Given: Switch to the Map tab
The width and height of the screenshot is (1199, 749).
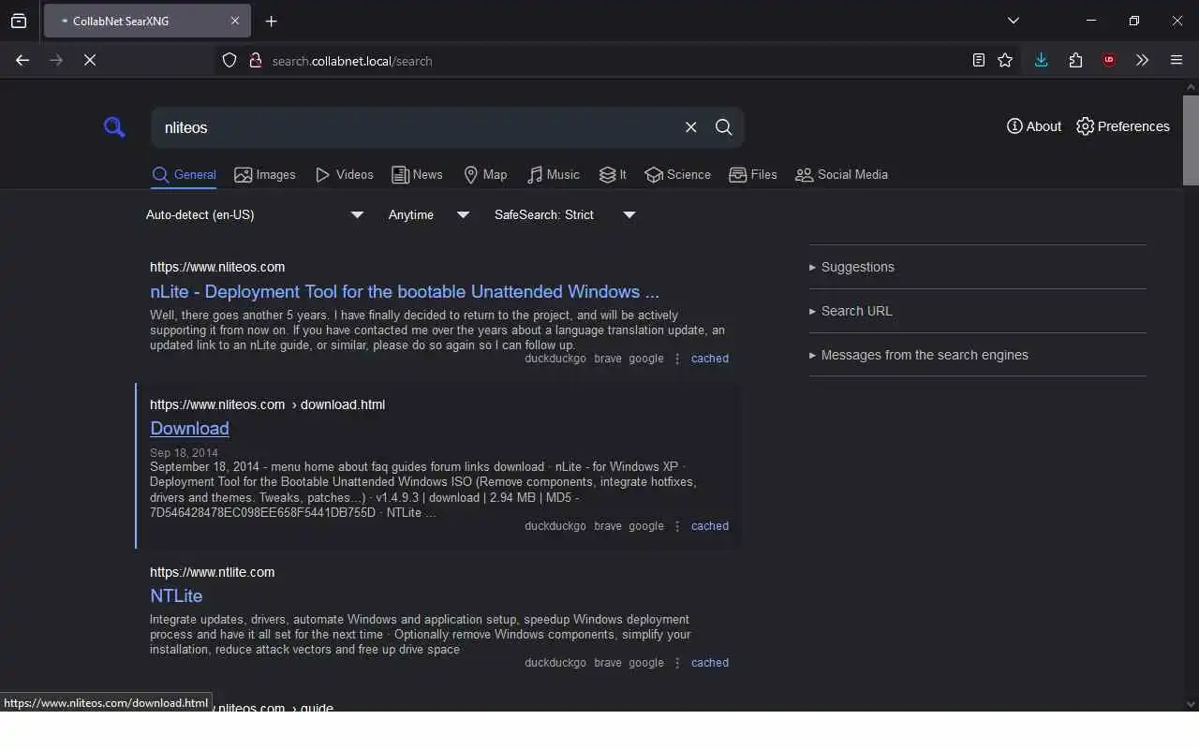Looking at the screenshot, I should pyautogui.click(x=485, y=175).
